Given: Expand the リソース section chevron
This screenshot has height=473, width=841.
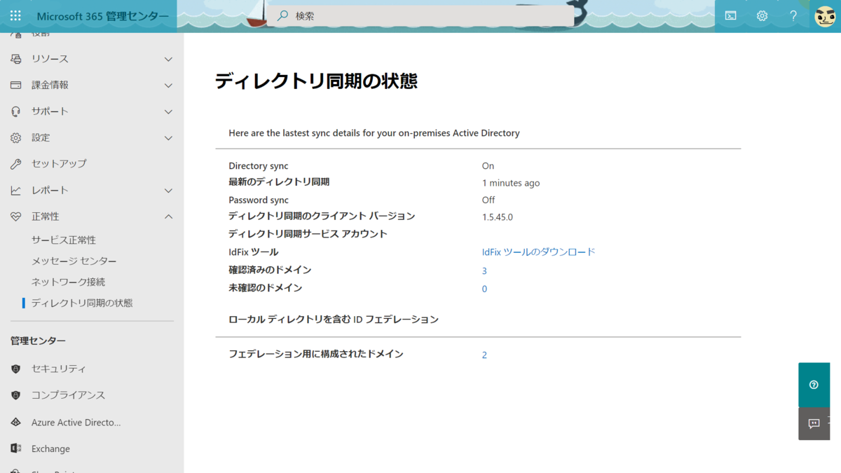Looking at the screenshot, I should 168,59.
